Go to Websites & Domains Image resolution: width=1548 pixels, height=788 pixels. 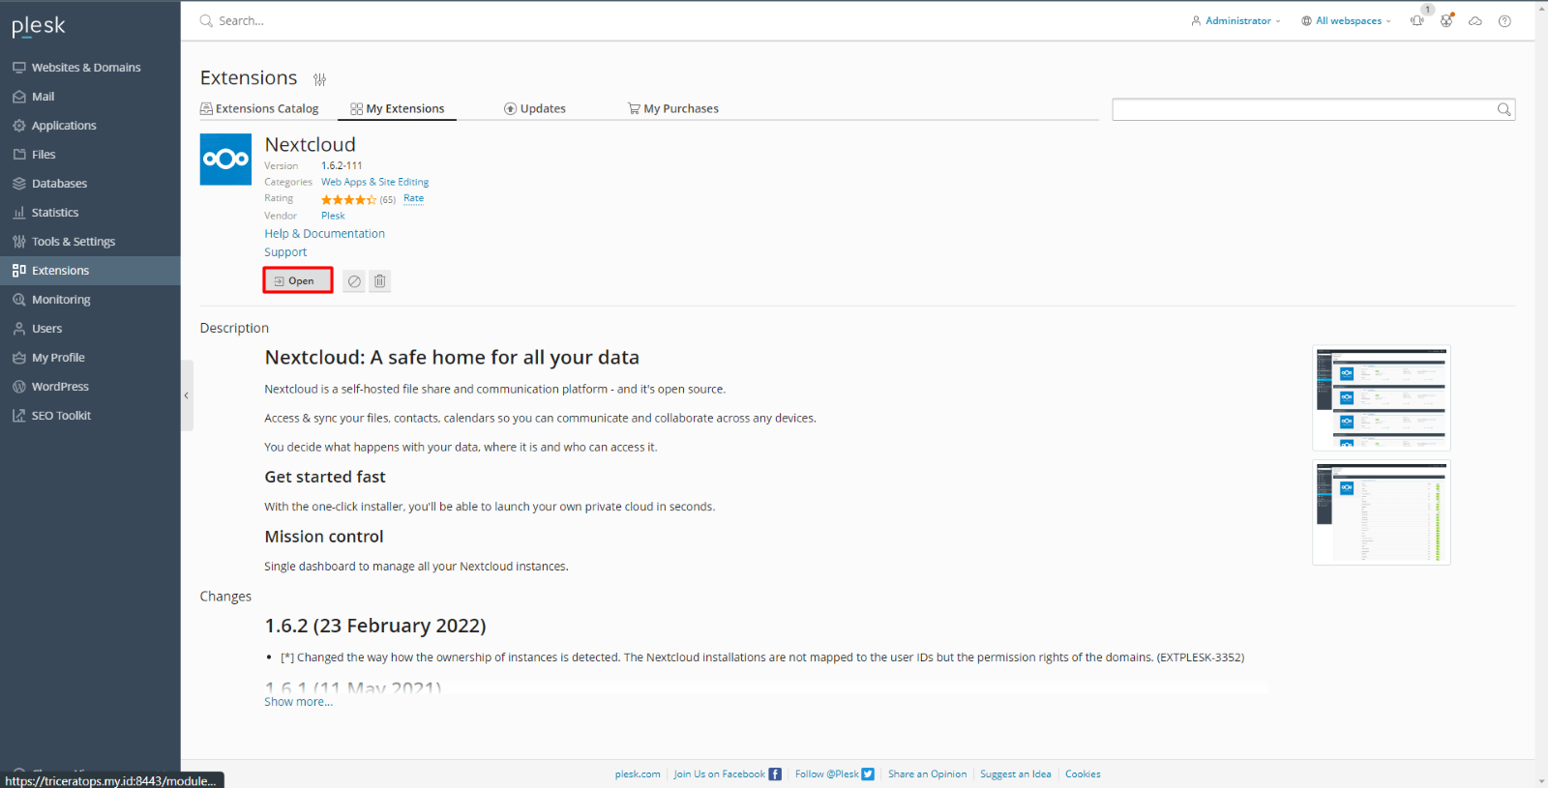pos(90,68)
